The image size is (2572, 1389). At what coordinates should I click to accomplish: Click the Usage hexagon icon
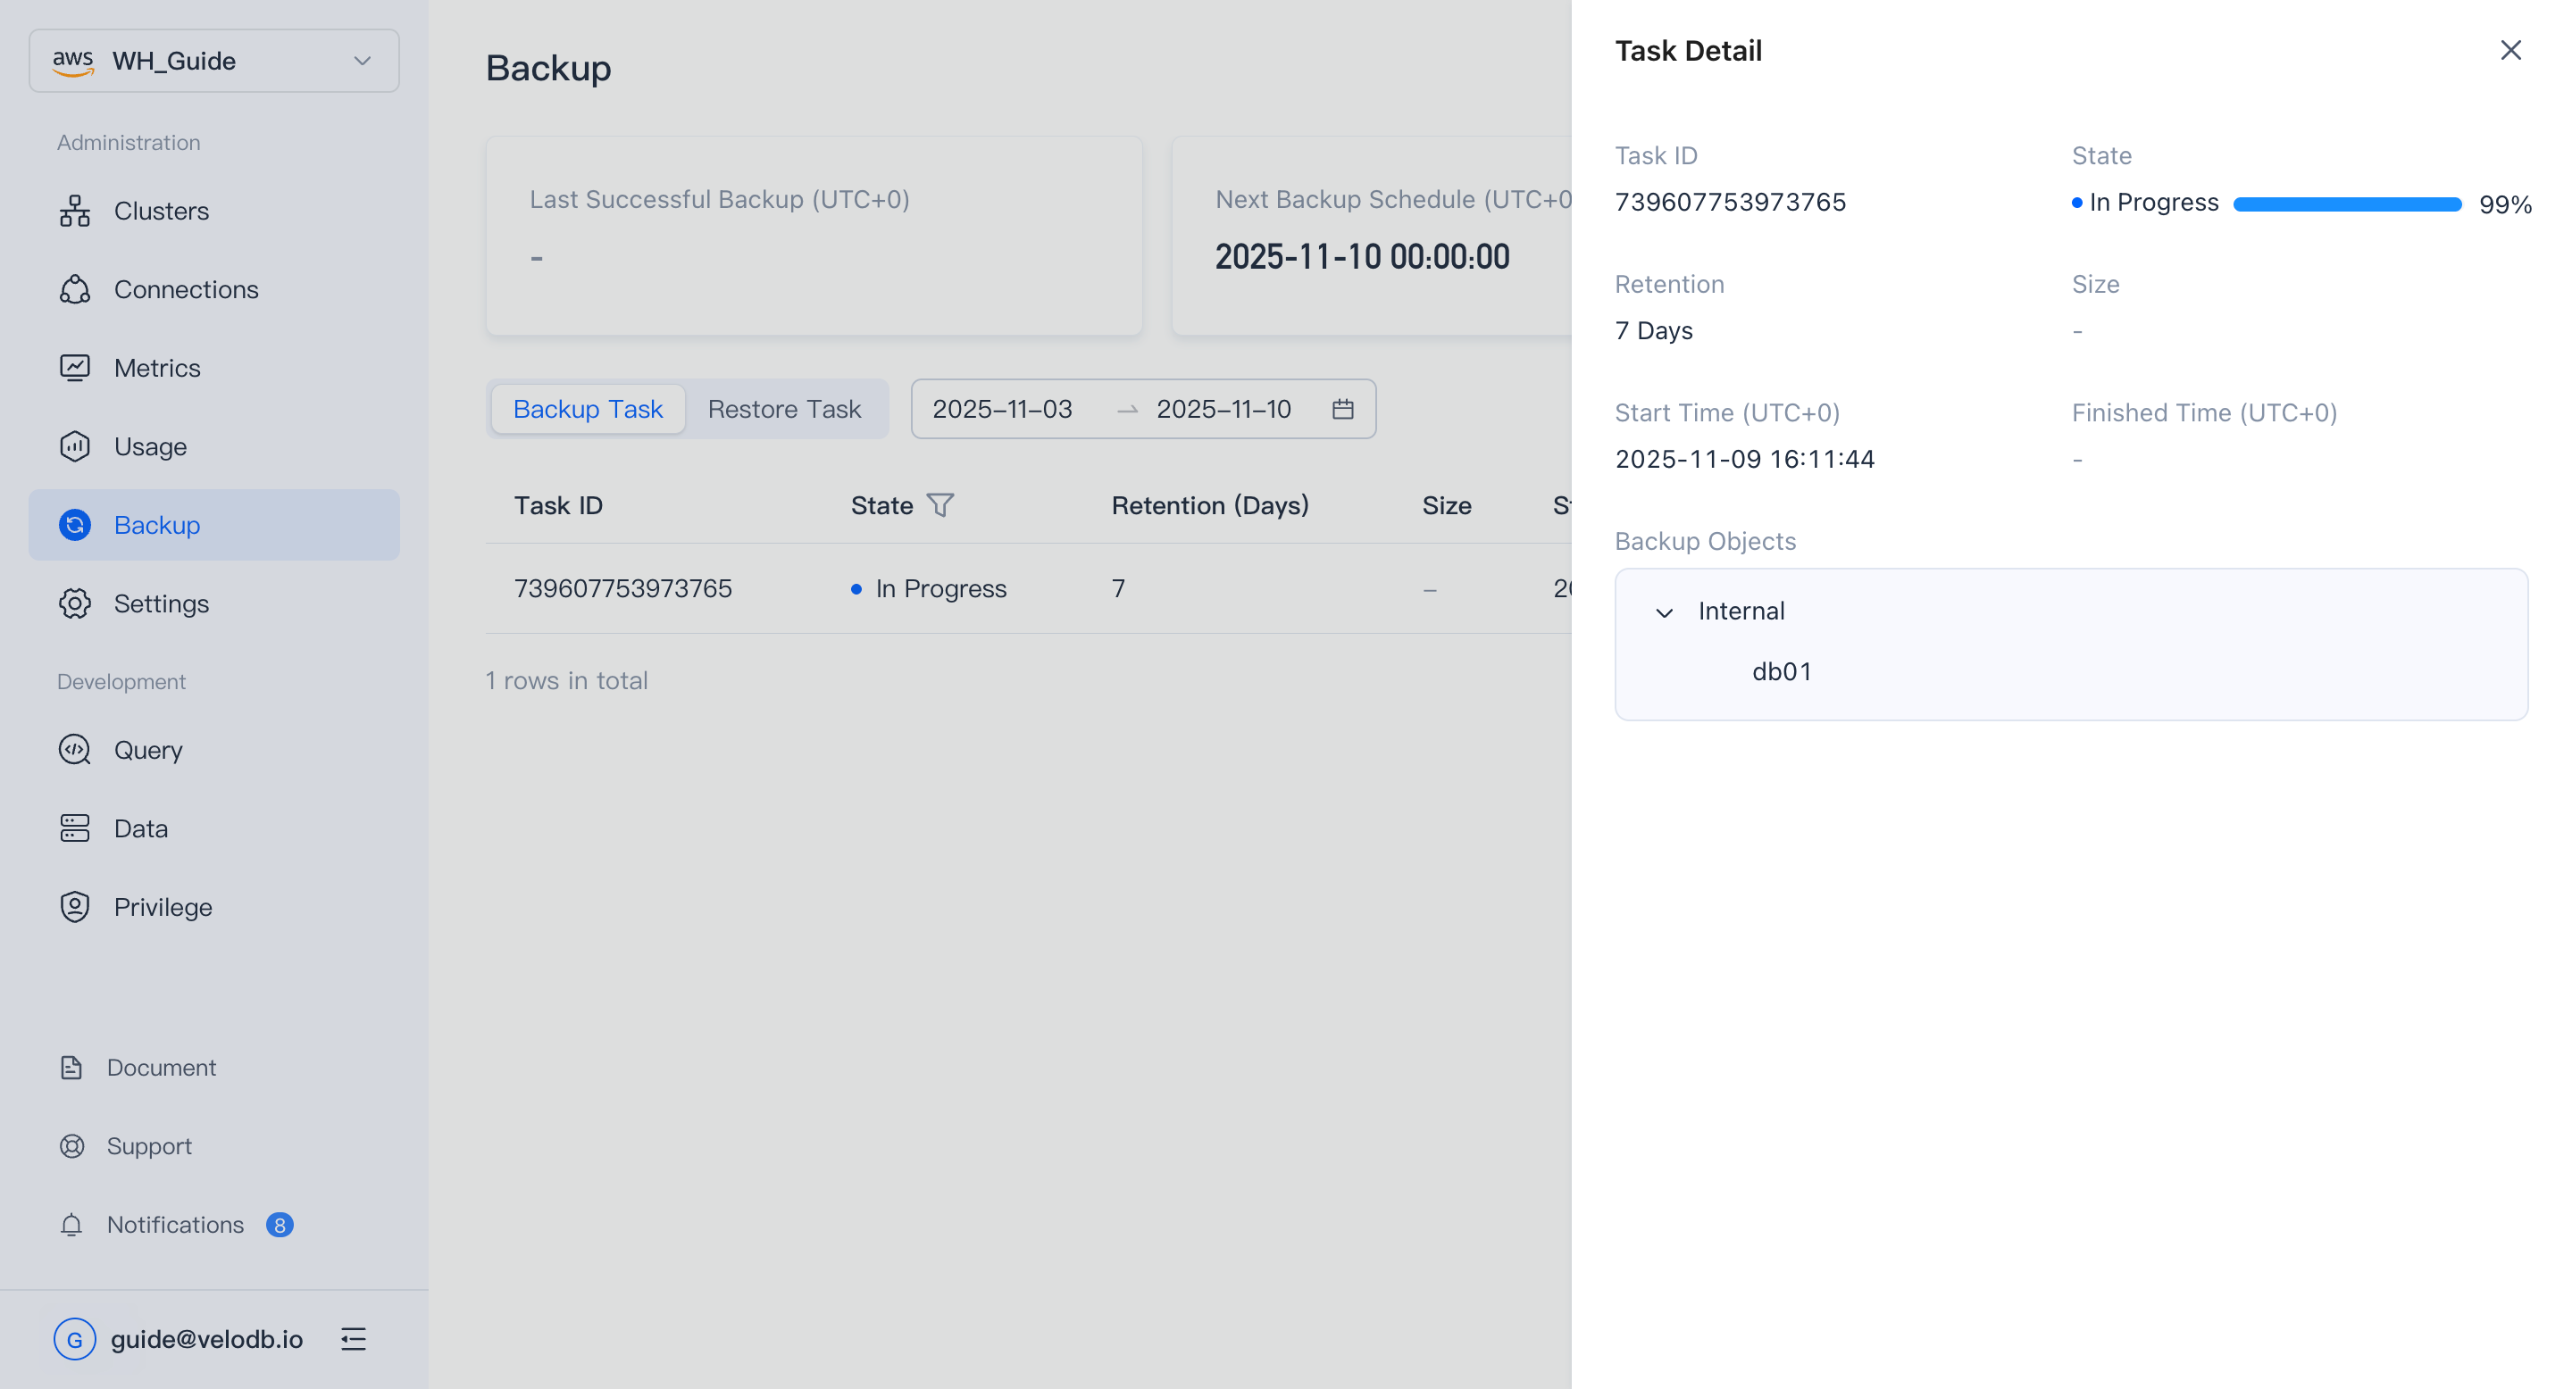pos(74,446)
